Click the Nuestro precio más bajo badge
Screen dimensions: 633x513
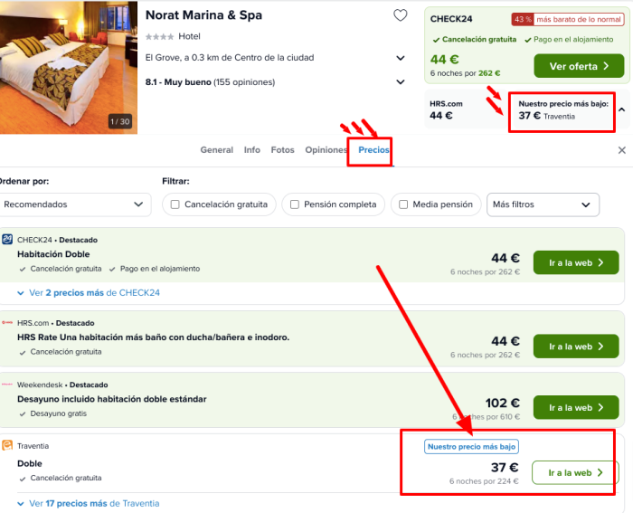tap(471, 446)
